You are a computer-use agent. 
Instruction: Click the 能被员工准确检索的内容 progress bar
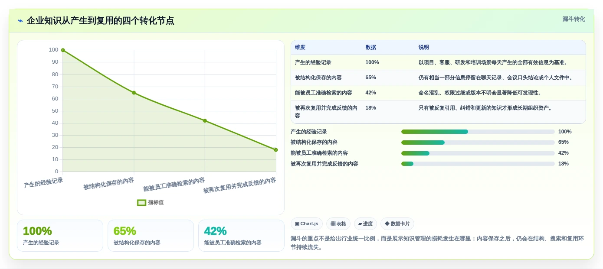pos(478,153)
